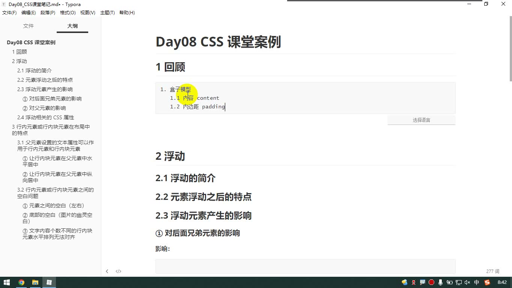Click the microphone tray icon
The width and height of the screenshot is (512, 288).
tap(440, 282)
